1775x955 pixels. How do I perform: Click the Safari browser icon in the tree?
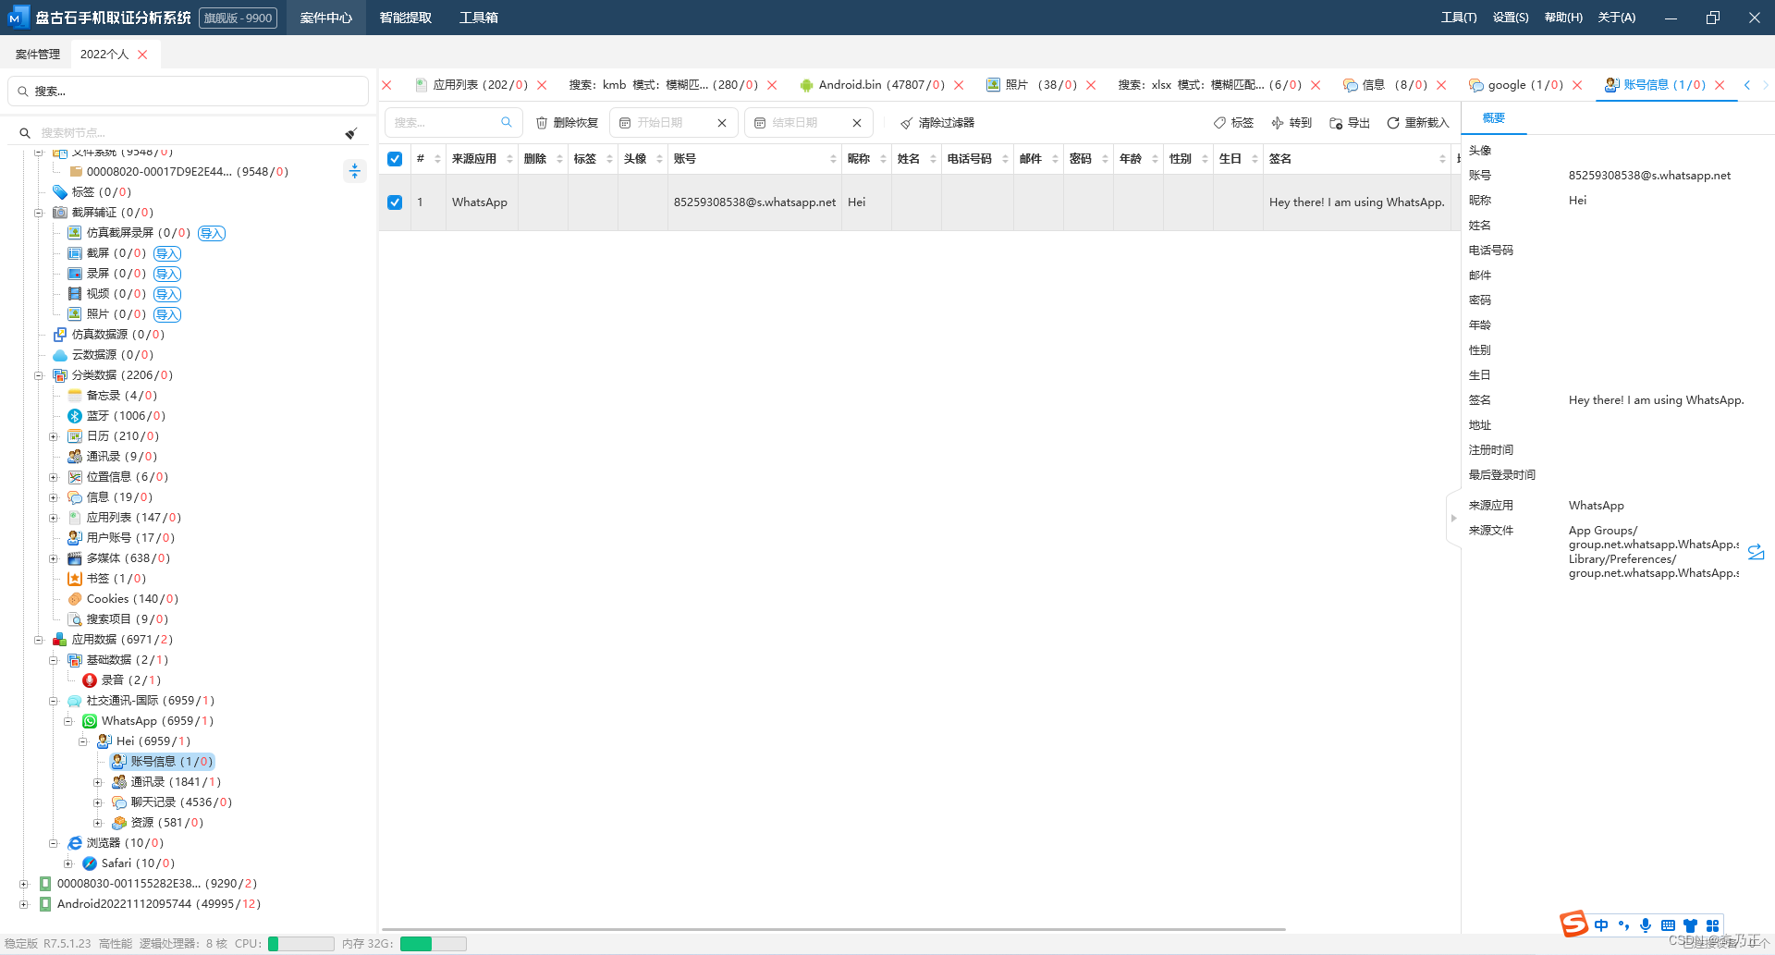click(x=90, y=863)
